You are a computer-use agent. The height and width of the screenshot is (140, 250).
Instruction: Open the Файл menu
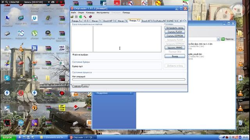tap(73, 12)
